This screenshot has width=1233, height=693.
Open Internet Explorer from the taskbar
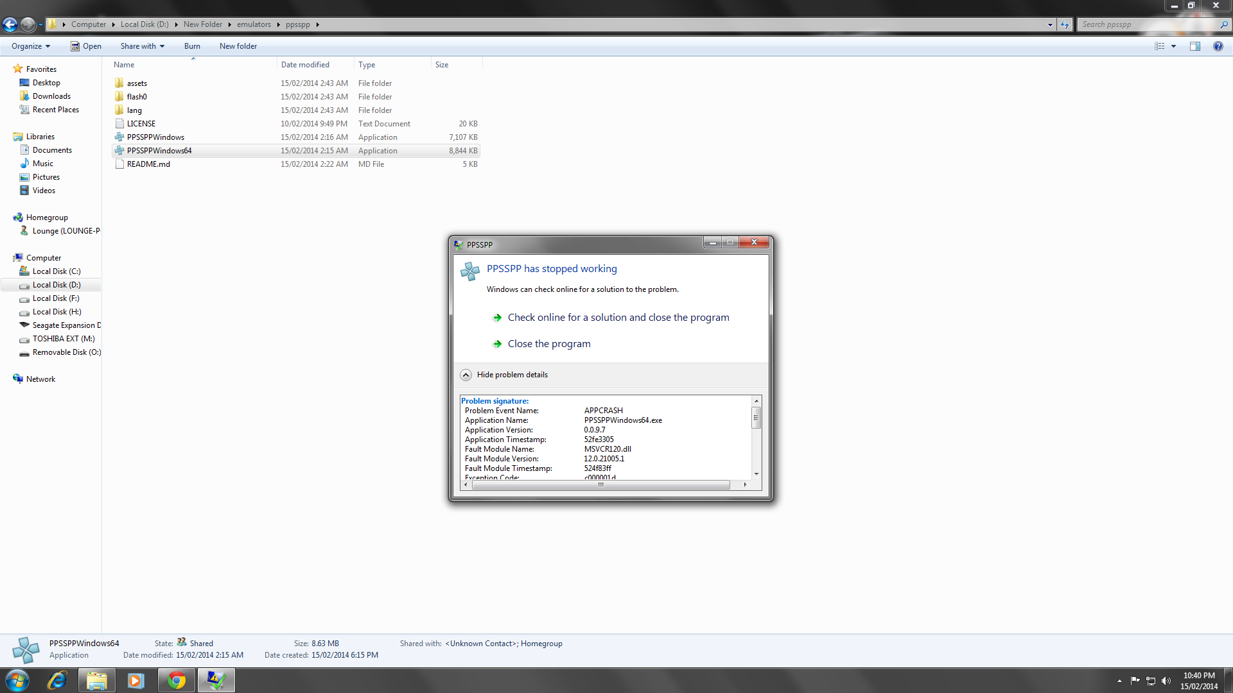point(57,680)
